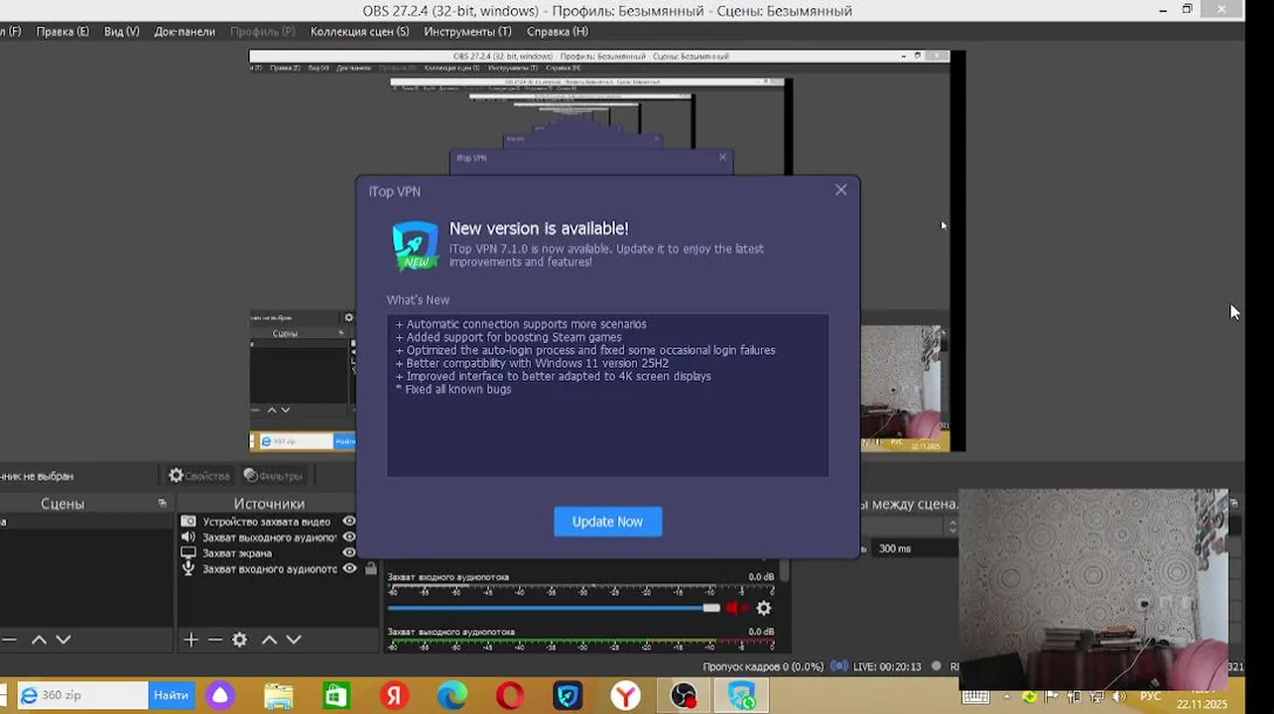Open source Свойства properties button
Viewport: 1274px width, 714px height.
pyautogui.click(x=199, y=476)
